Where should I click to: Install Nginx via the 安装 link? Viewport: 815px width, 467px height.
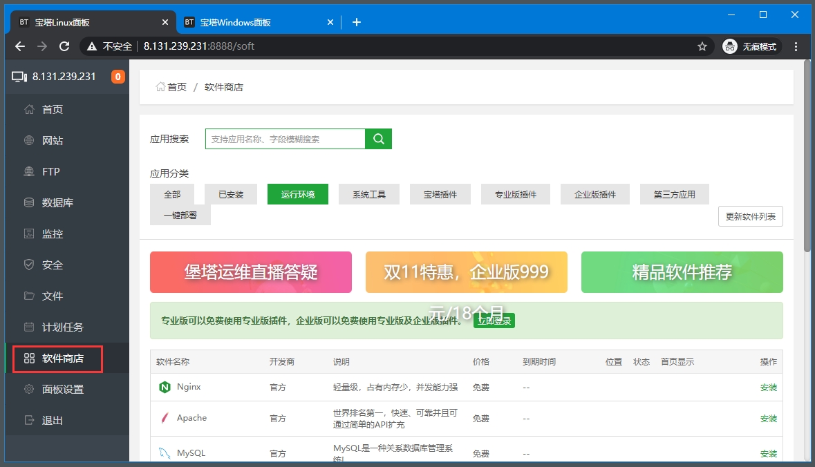(x=768, y=388)
